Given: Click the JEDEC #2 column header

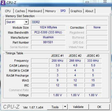Looking at the screenshot, I should [x=75, y=56].
